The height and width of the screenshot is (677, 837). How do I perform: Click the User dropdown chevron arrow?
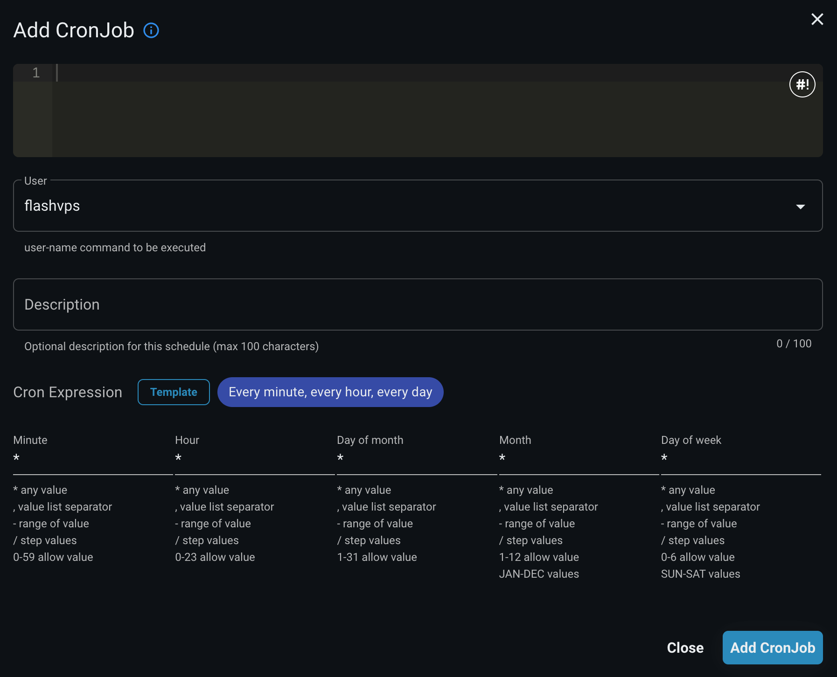point(801,206)
